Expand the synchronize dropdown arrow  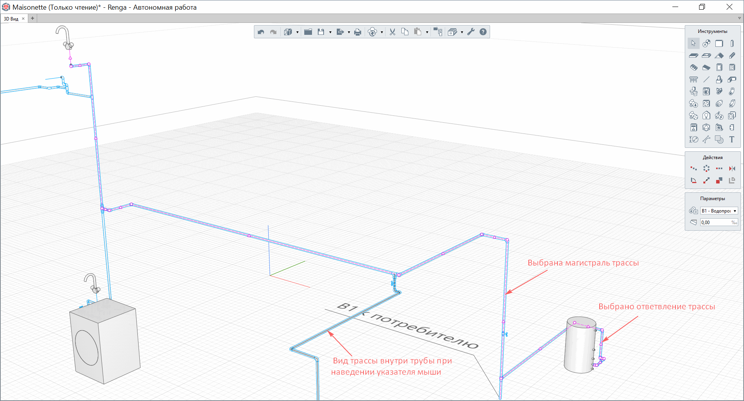click(382, 32)
